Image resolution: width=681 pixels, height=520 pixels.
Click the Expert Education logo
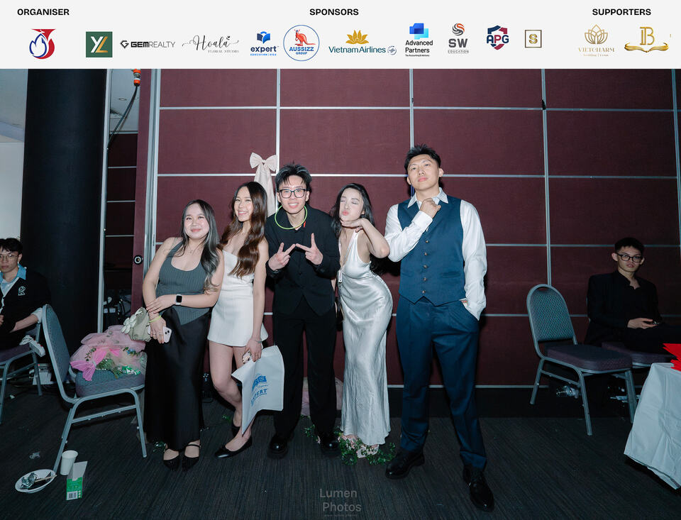[264, 44]
